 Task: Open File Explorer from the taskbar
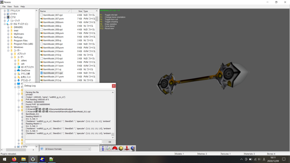tap(24, 159)
